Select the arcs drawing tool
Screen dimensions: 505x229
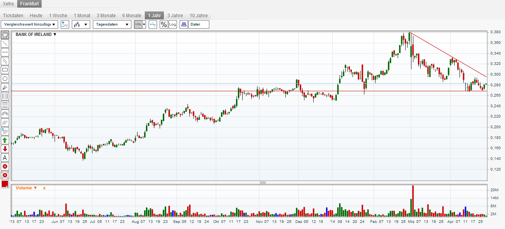click(x=5, y=114)
